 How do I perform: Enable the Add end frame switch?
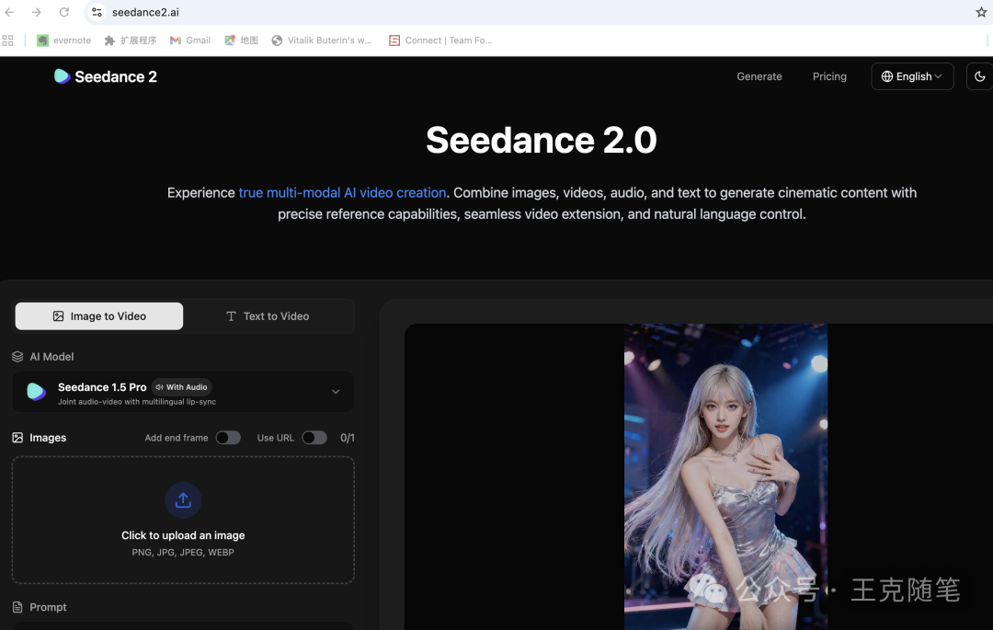click(228, 438)
